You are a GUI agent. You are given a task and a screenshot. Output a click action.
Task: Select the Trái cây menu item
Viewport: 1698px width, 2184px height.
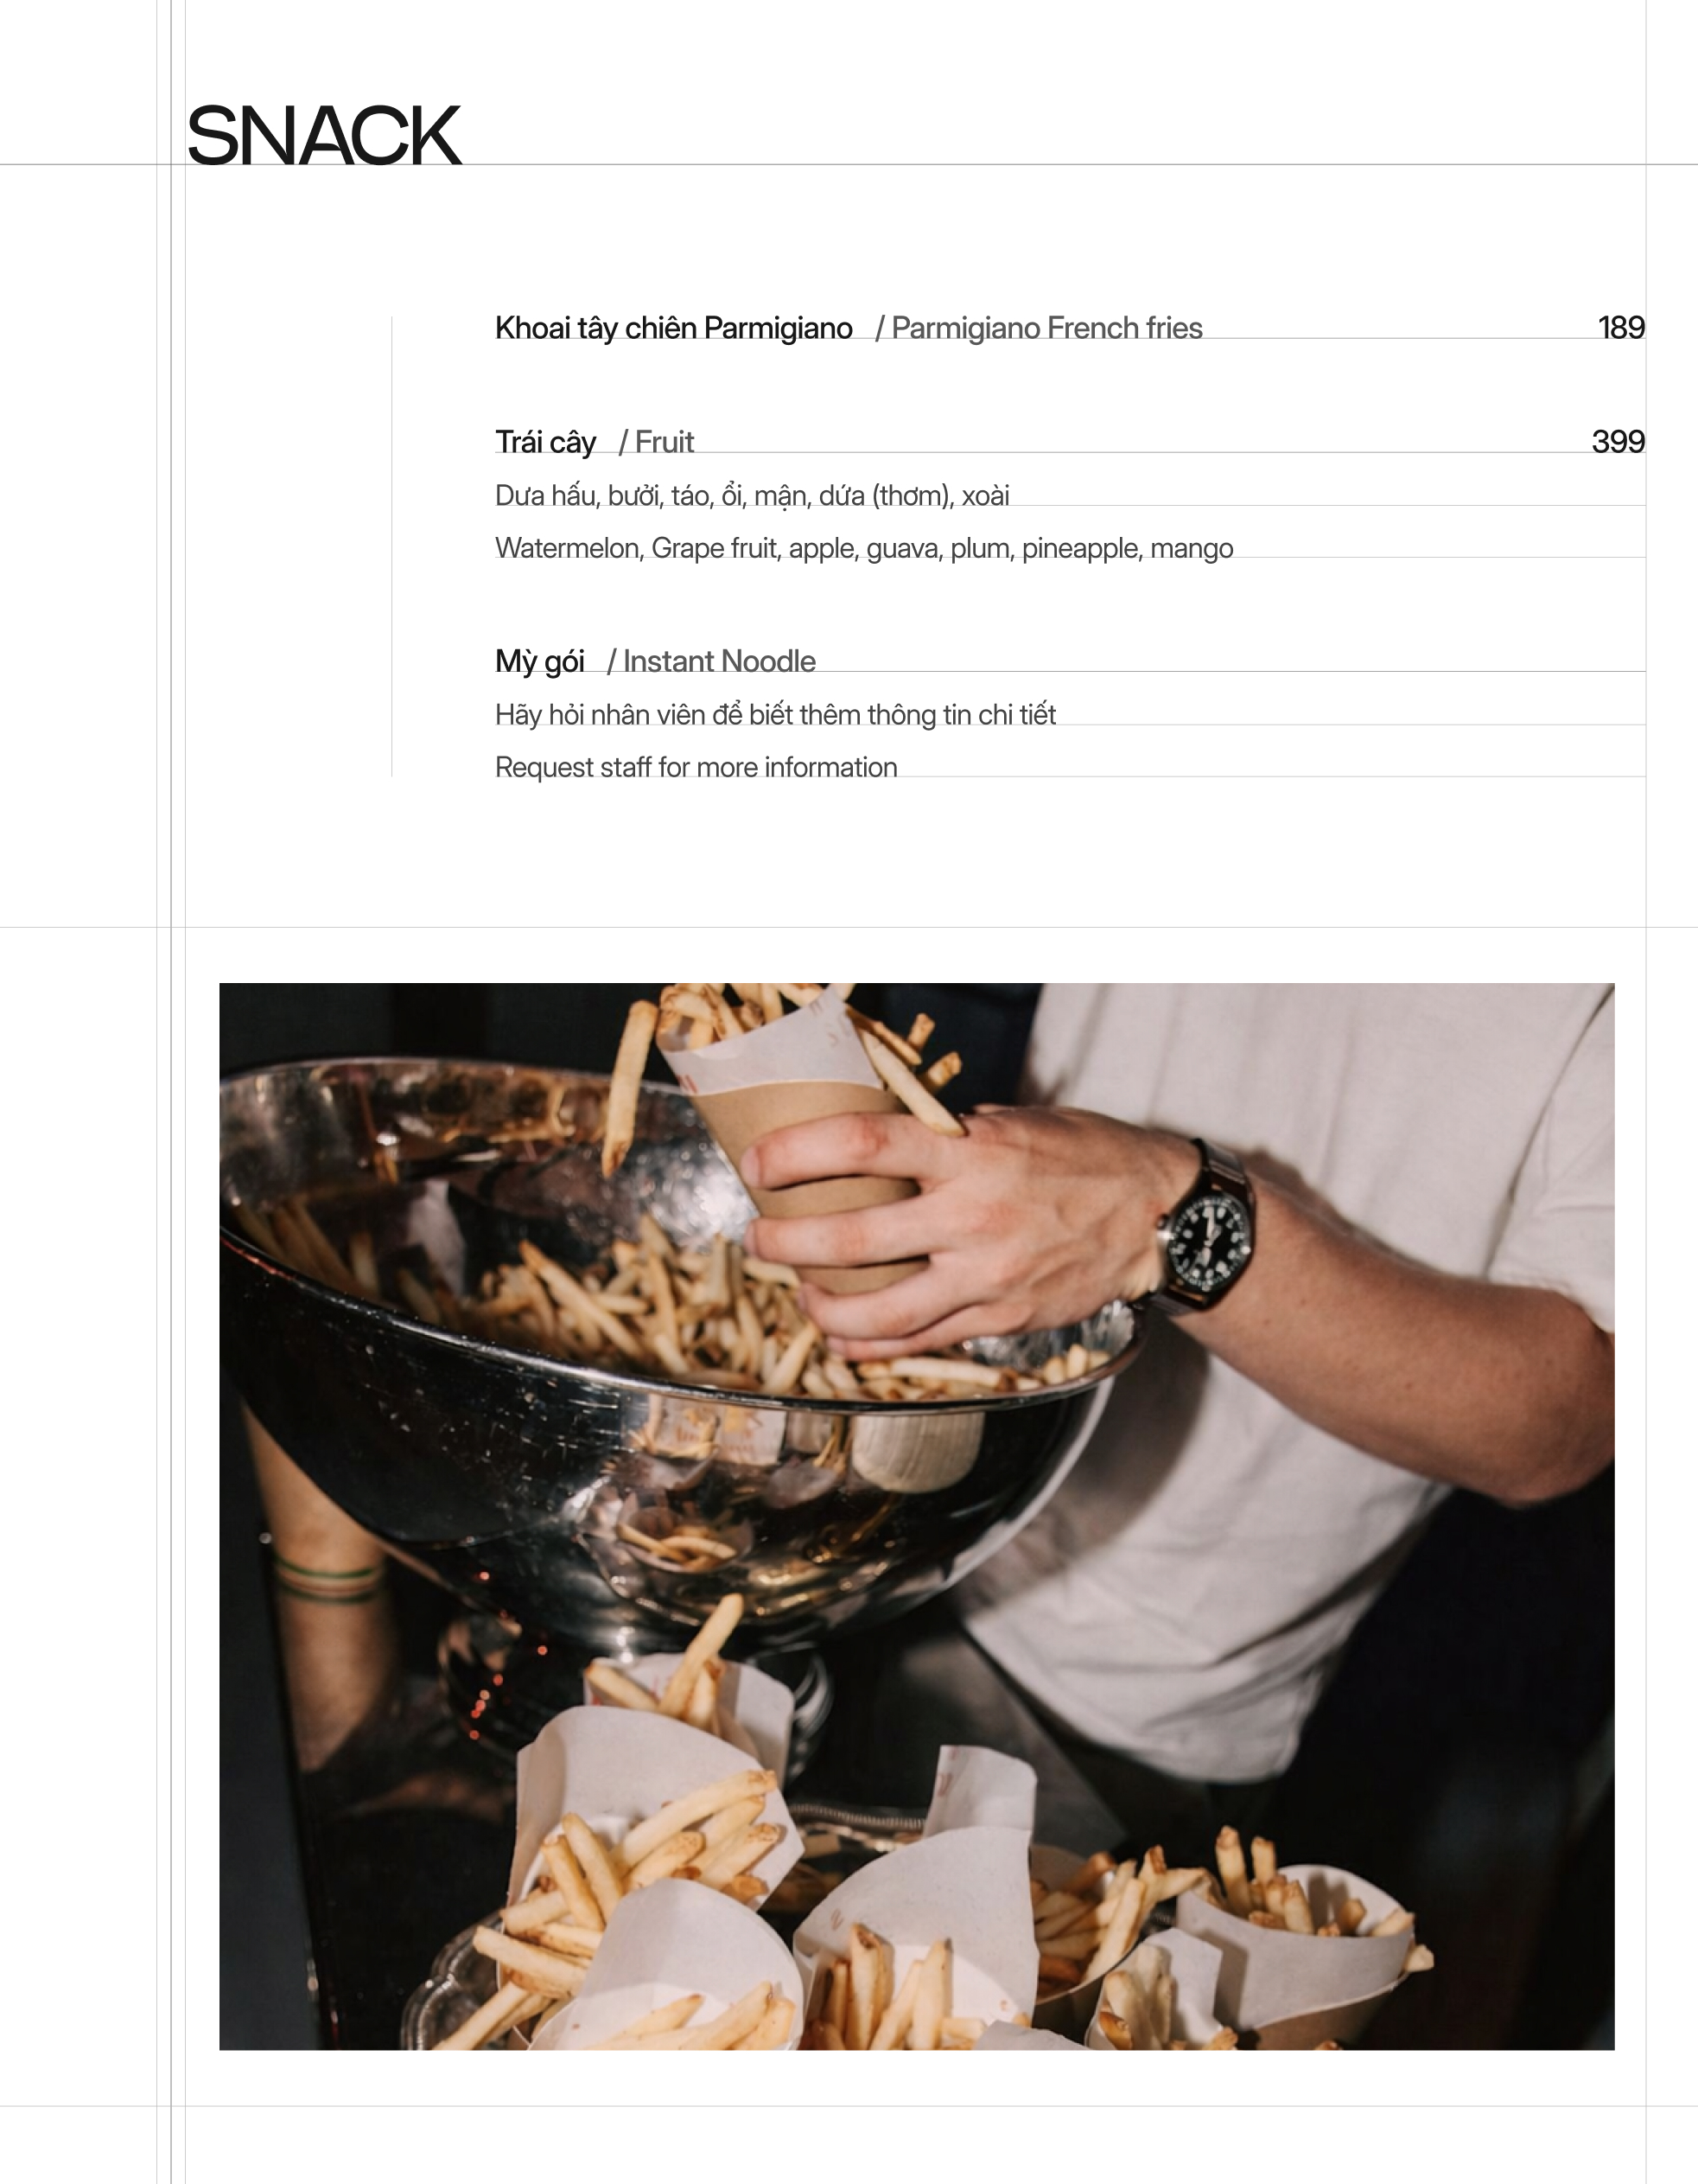(x=545, y=442)
